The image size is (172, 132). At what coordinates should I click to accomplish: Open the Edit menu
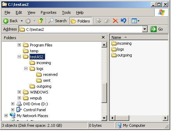pos(19,12)
